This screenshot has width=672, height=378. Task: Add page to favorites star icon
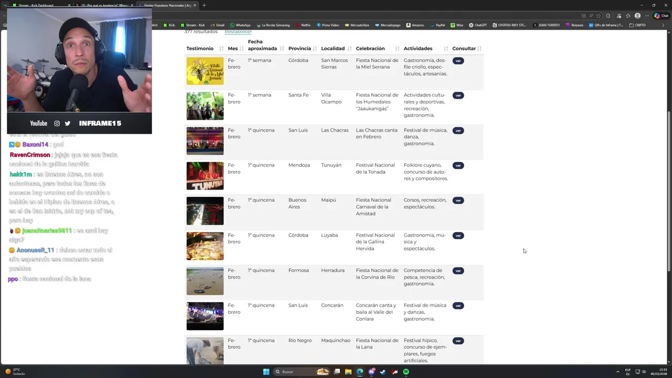598,16
